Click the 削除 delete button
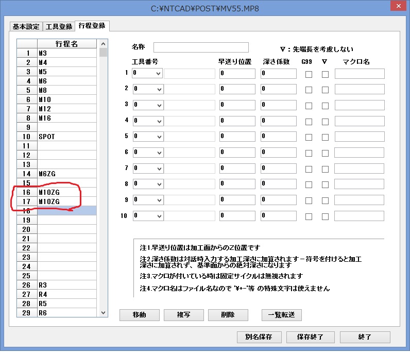Screen dimensions: 410x353 (x=228, y=315)
